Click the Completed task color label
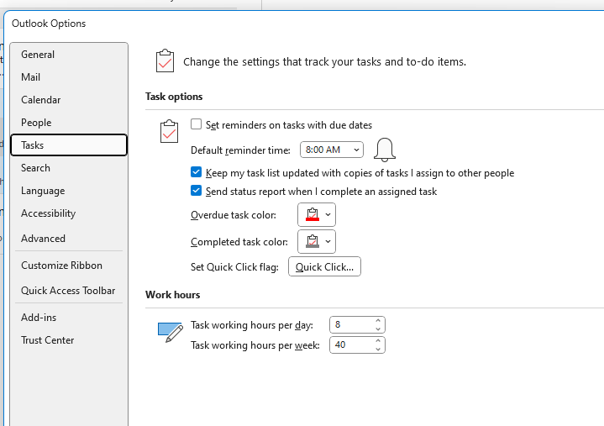 [239, 242]
